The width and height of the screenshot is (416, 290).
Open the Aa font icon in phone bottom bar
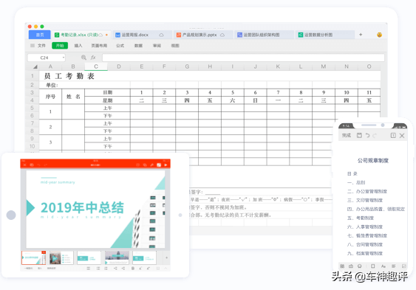(383, 266)
